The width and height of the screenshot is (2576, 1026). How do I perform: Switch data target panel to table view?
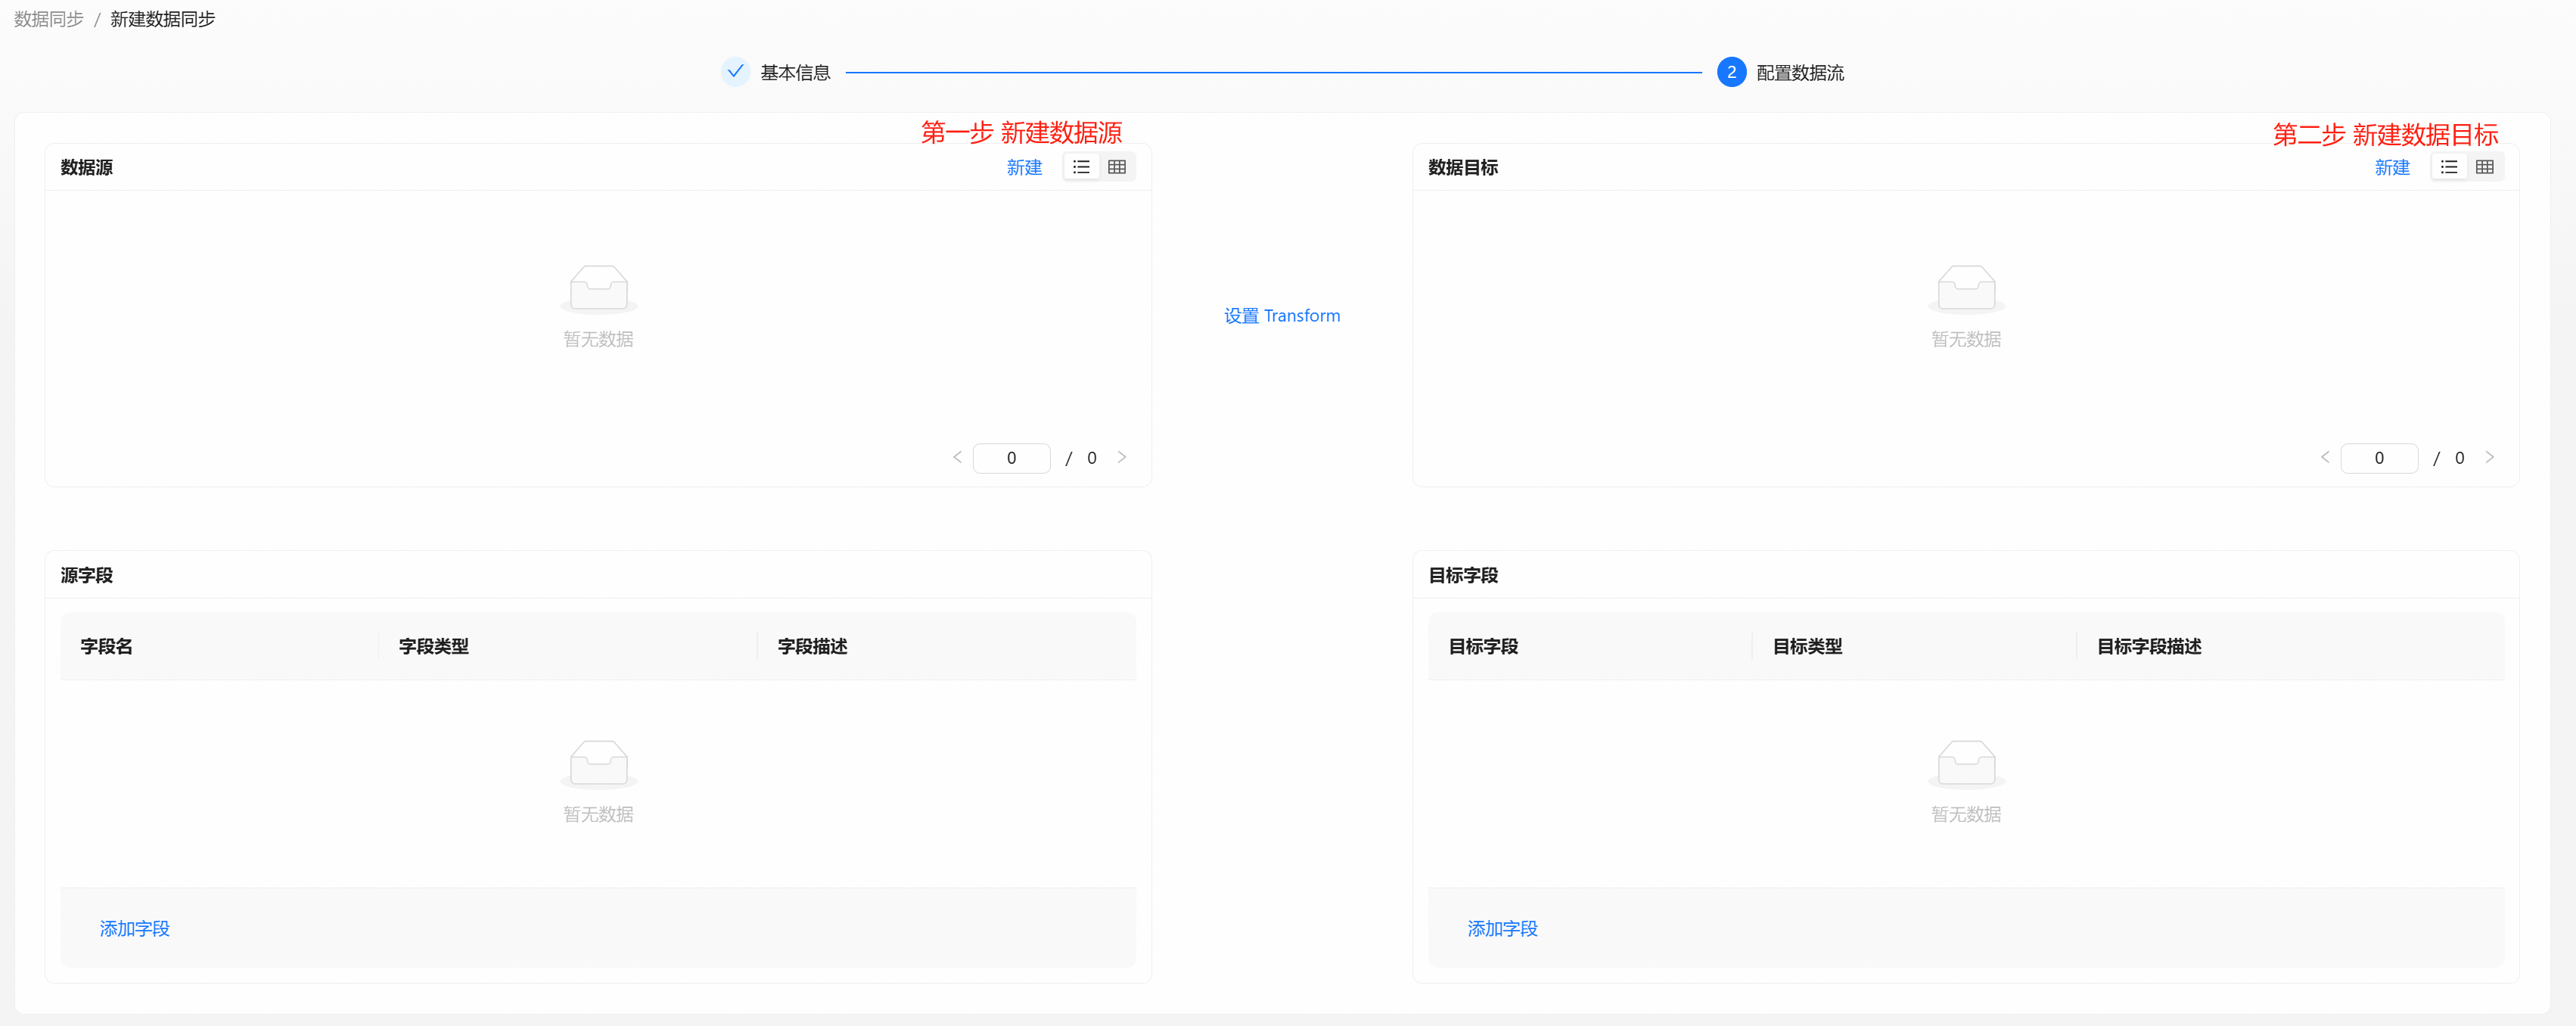point(2485,167)
